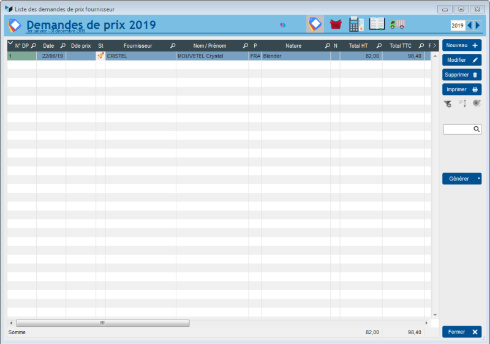Screen dimensions: 490x344
Task: Advance to the next year arrow
Action: coord(478,25)
